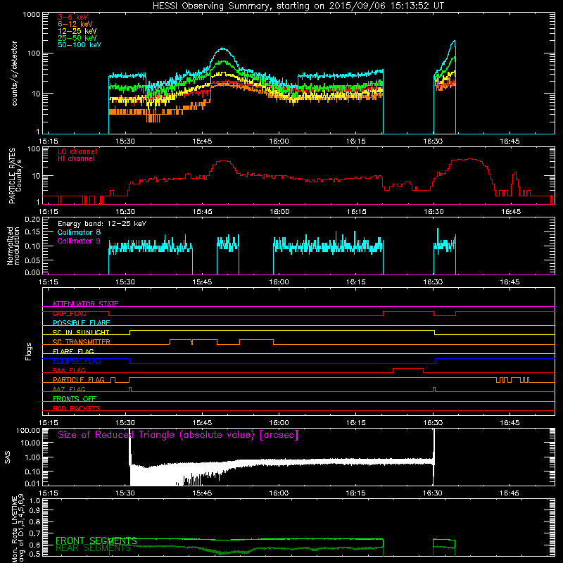The image size is (563, 563).
Task: Select the 12-25 keV legend label
Action: (x=77, y=31)
